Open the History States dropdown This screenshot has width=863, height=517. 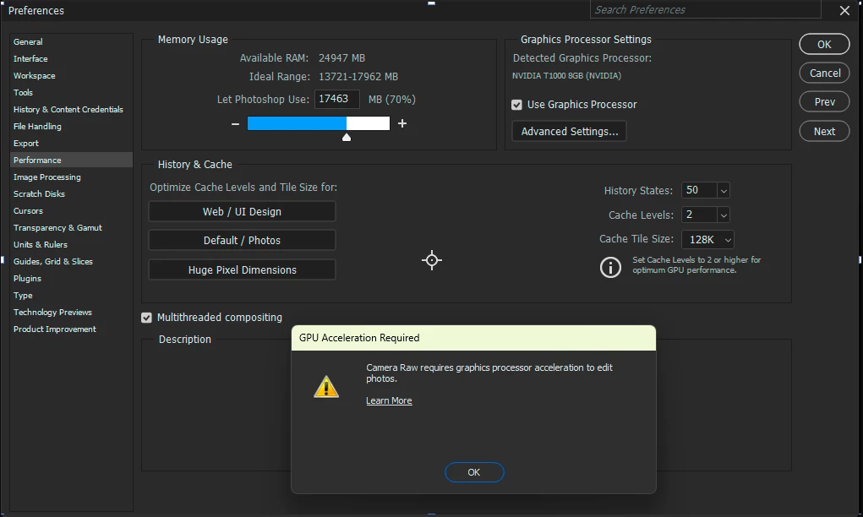(x=724, y=191)
